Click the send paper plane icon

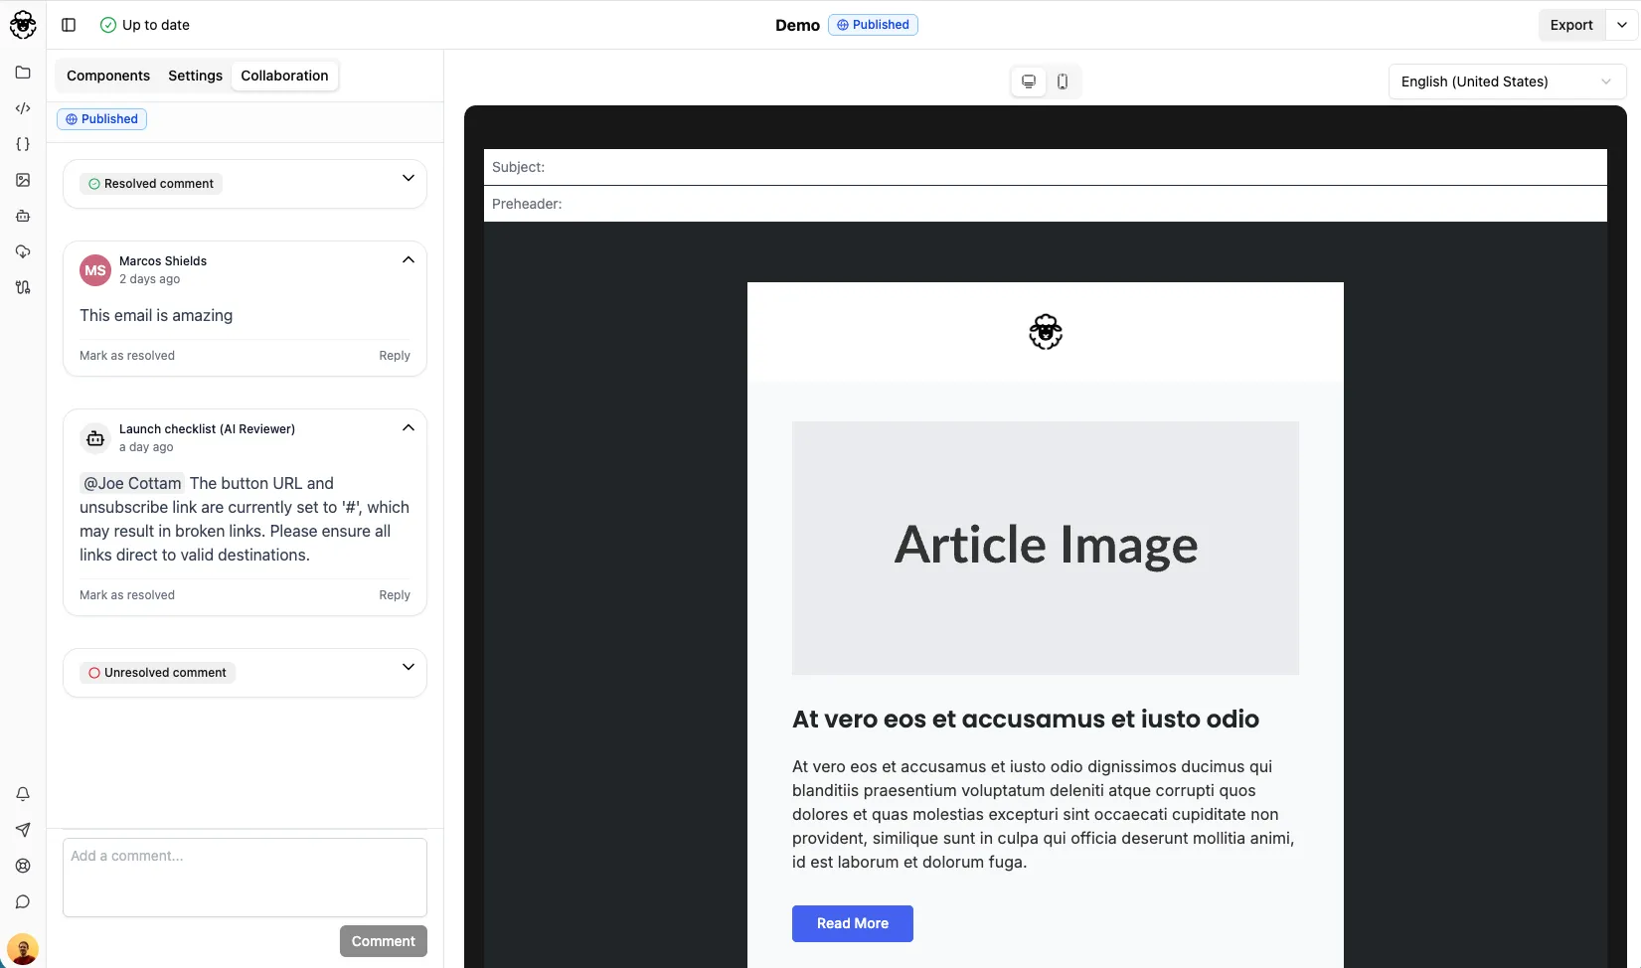(22, 830)
